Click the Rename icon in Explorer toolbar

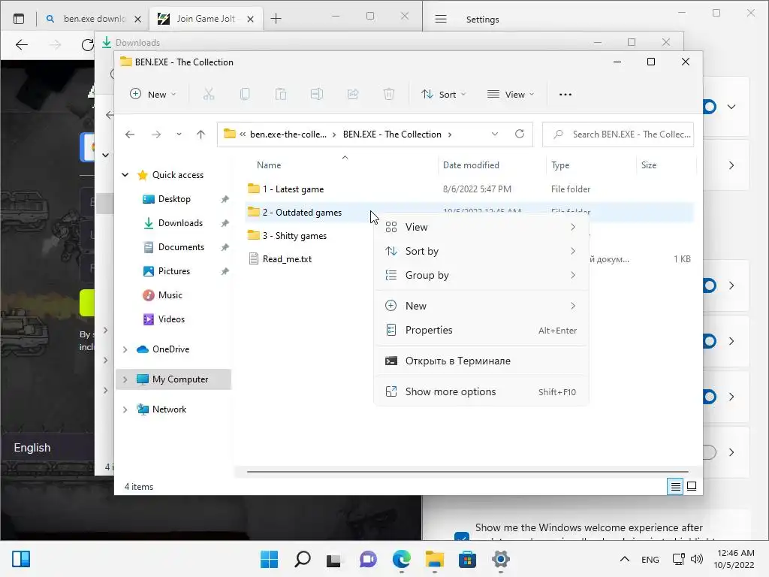(x=317, y=94)
